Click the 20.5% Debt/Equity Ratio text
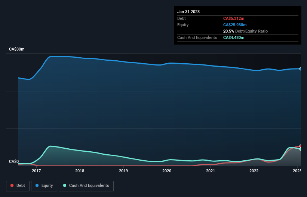The width and height of the screenshot is (307, 197). click(245, 31)
